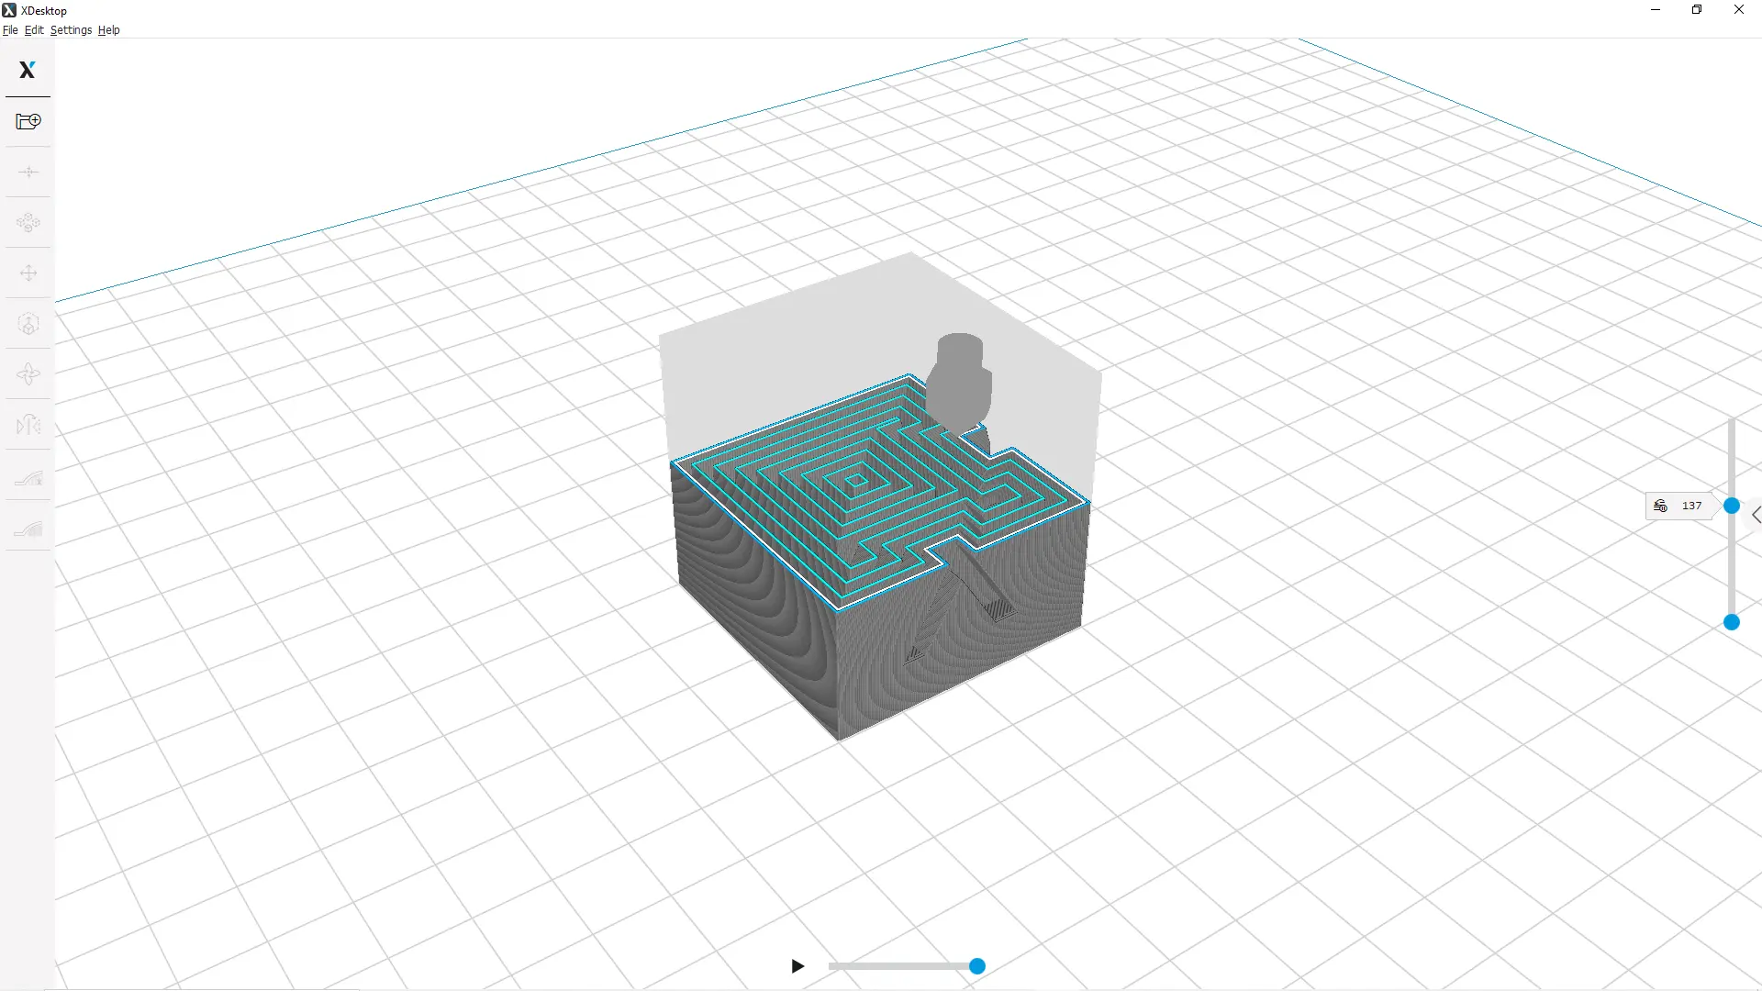Select the scale cube tool
Screen dimensions: 1762x991
(x=28, y=324)
